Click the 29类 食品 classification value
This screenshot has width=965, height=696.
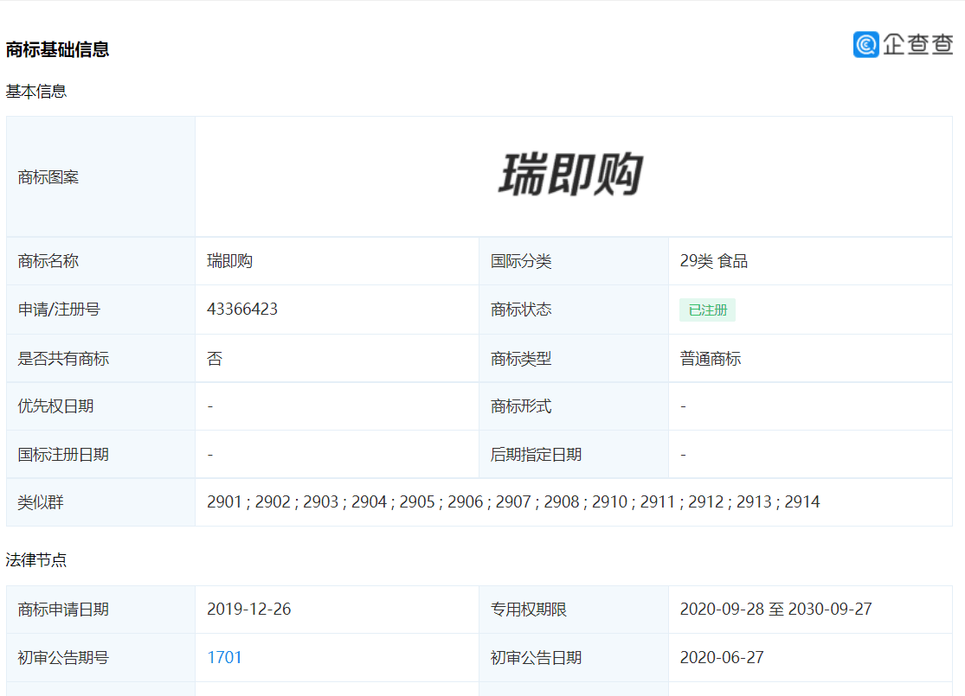click(714, 261)
